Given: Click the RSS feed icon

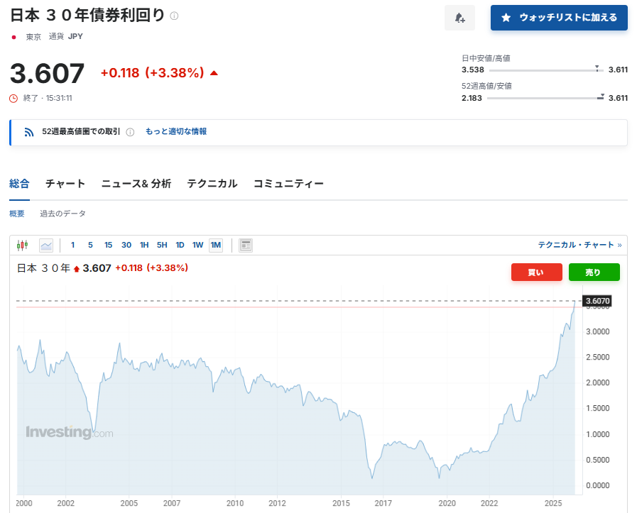Looking at the screenshot, I should click(x=29, y=132).
